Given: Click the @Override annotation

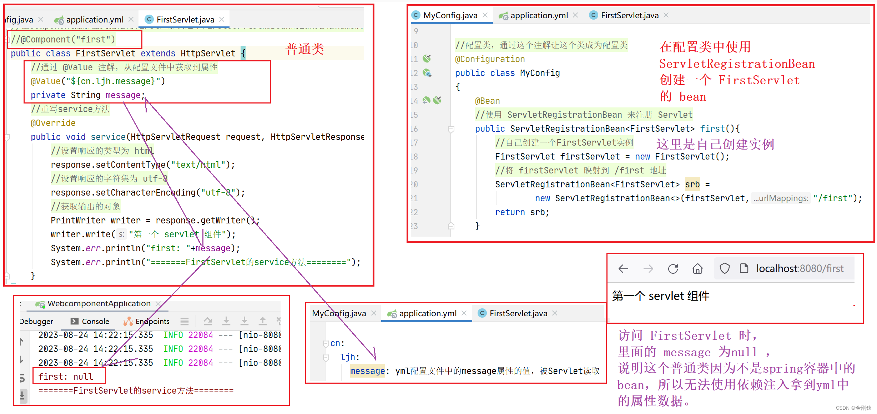Looking at the screenshot, I should [53, 123].
